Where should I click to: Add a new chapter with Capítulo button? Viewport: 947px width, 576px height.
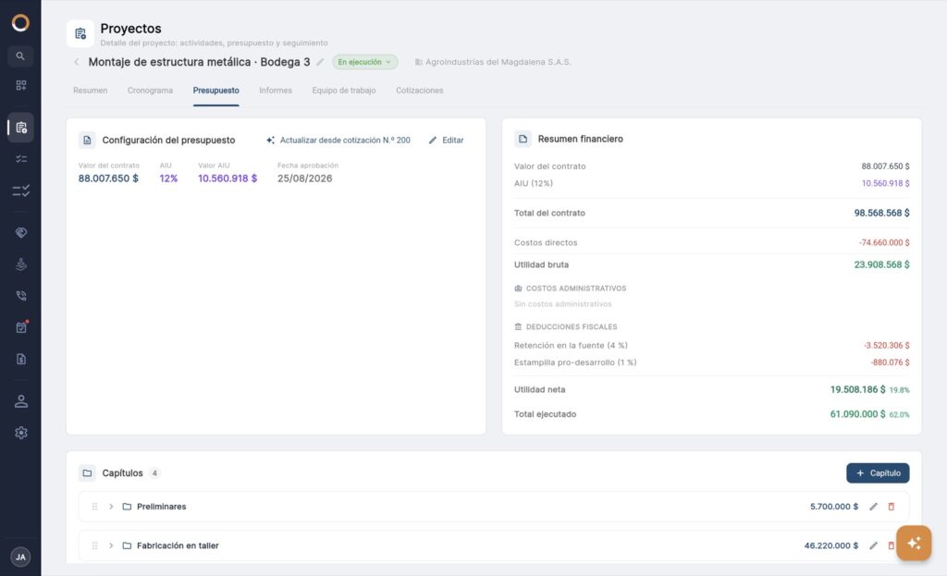878,473
